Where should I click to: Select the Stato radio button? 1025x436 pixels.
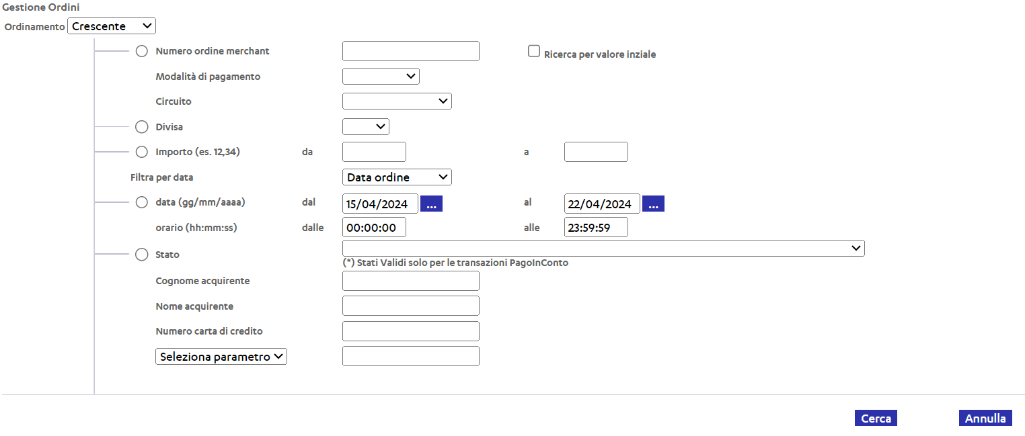point(141,255)
